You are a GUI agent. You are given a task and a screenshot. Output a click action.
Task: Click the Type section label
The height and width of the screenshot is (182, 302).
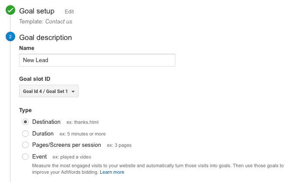pos(26,110)
